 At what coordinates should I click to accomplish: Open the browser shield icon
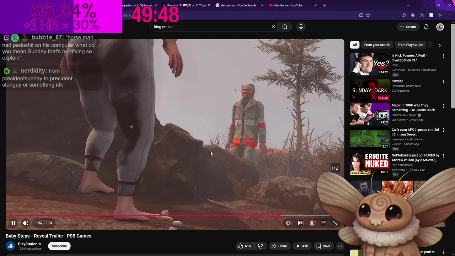click(413, 15)
